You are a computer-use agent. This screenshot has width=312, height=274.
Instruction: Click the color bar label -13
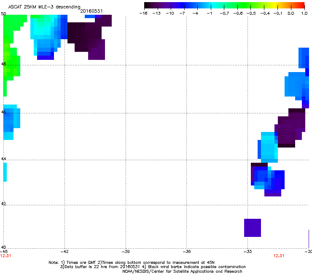[156, 13]
